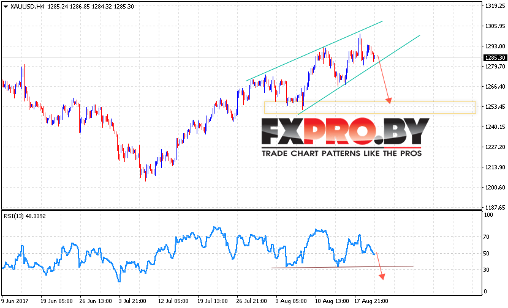Click the 1227.20 price axis value
508x308 pixels.
coord(495,147)
